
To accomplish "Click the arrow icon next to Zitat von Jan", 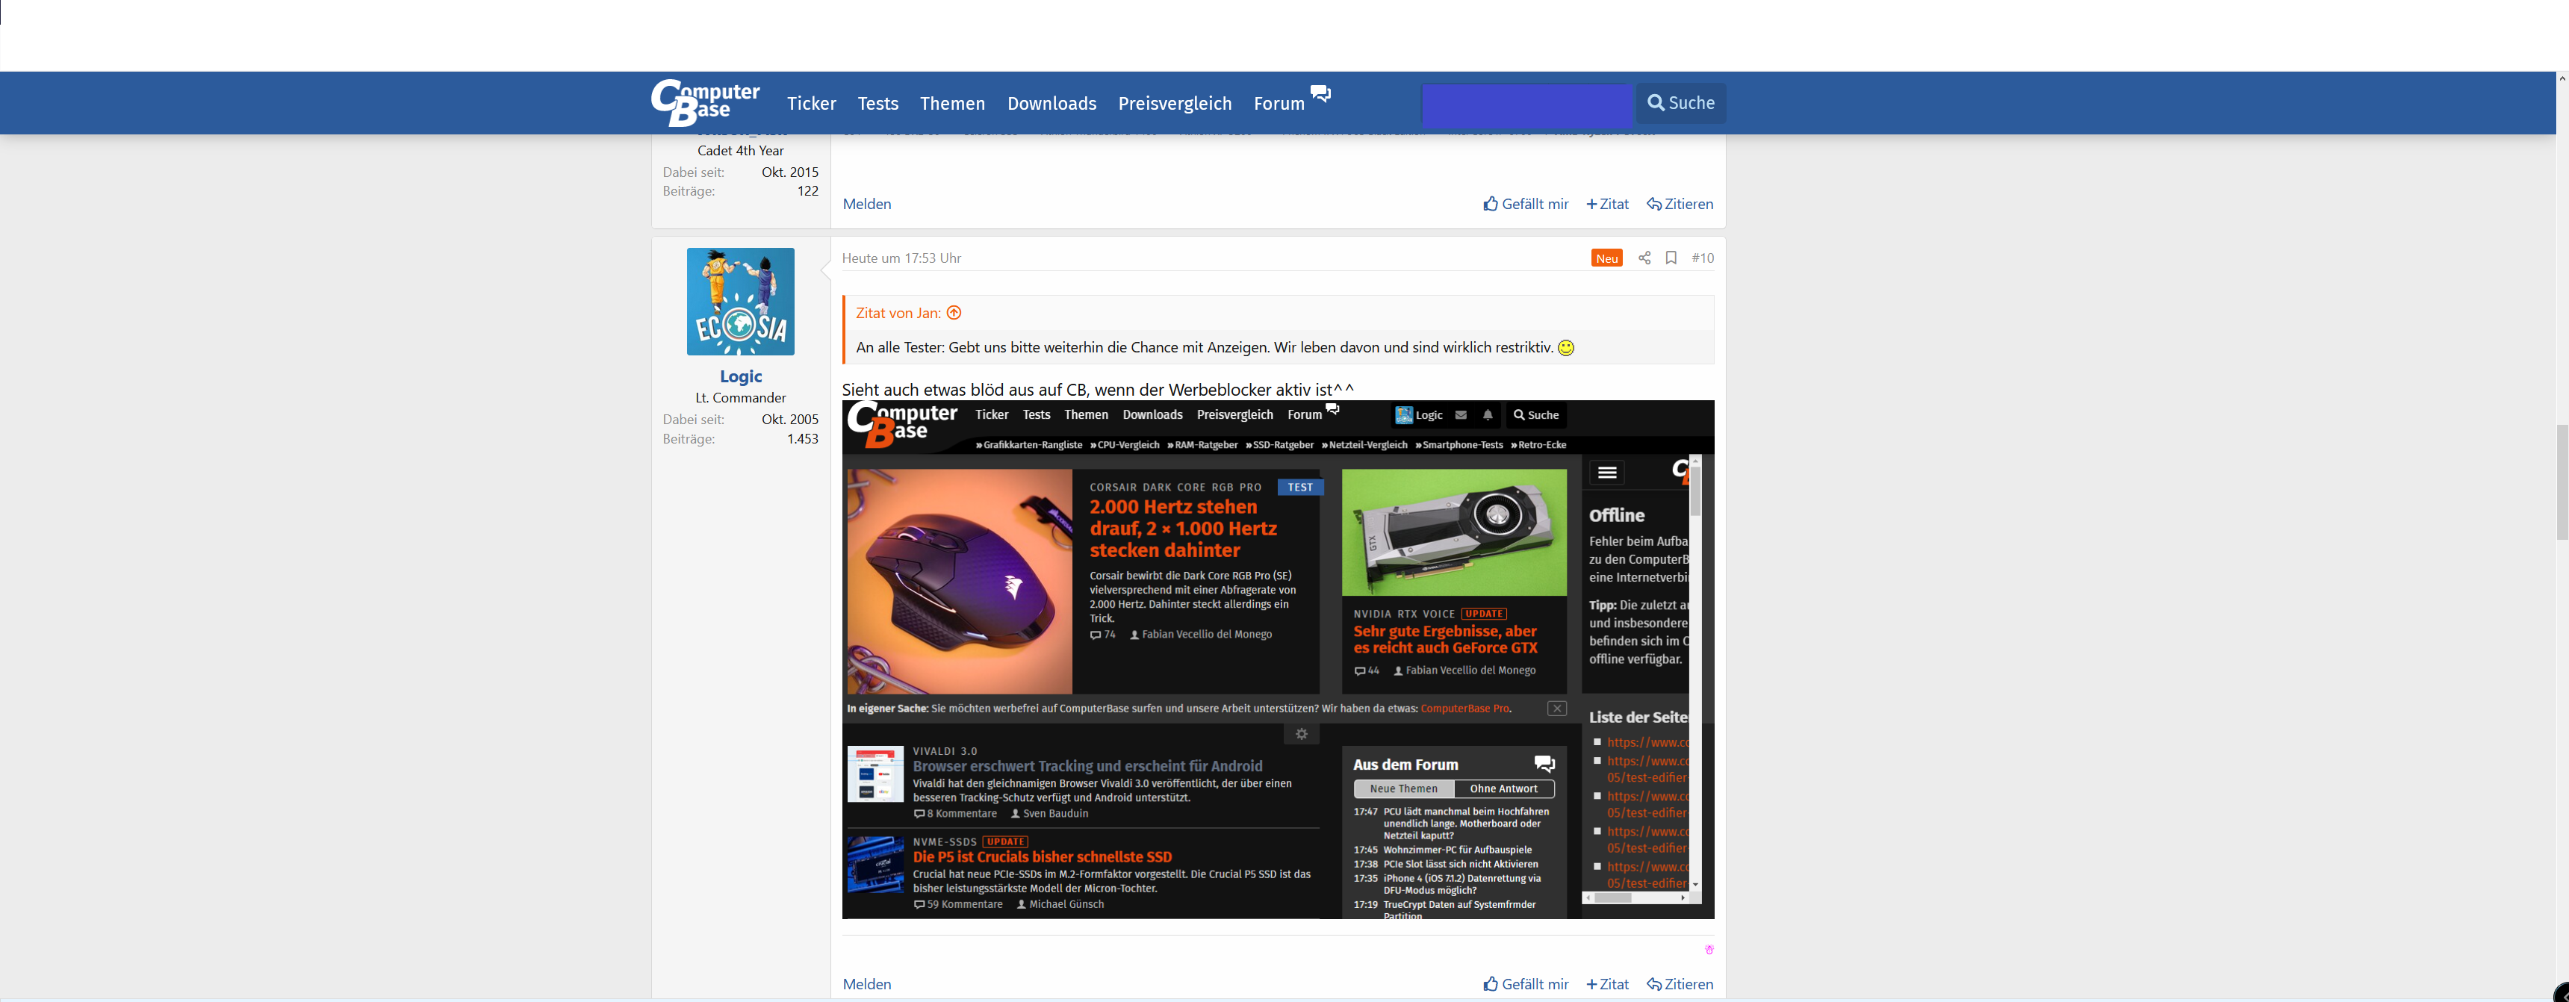I will tap(954, 312).
